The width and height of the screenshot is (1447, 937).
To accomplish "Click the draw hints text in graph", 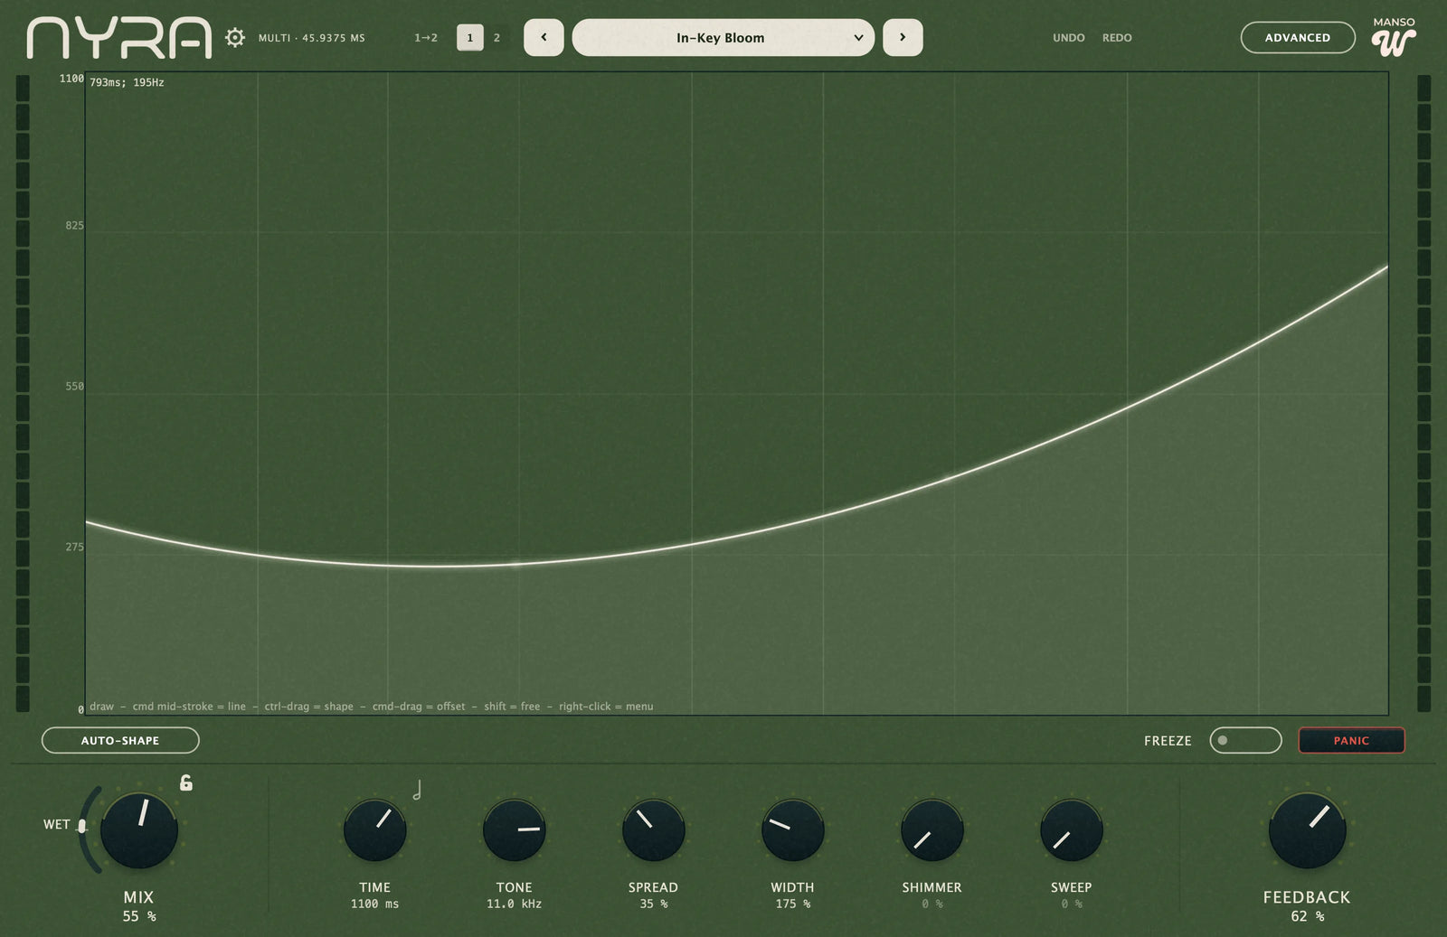I will pos(371,707).
